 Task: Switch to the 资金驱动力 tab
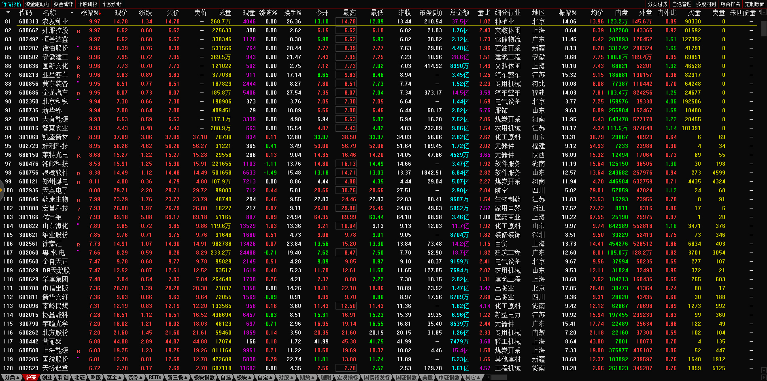tap(37, 4)
